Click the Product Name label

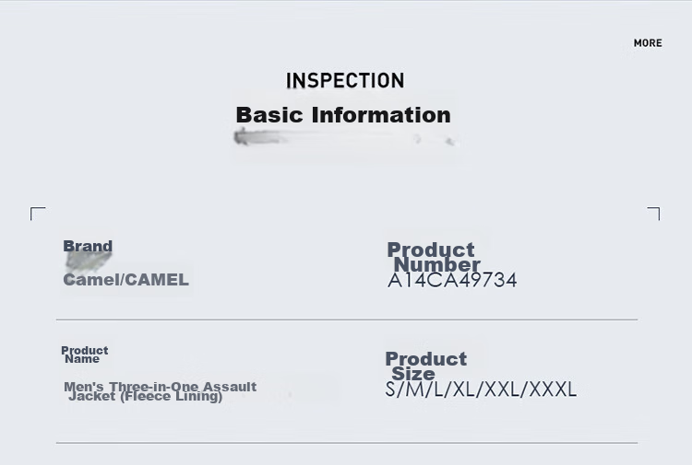coord(84,355)
